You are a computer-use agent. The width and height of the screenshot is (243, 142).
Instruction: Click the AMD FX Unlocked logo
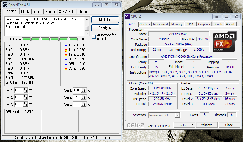pos(224,42)
